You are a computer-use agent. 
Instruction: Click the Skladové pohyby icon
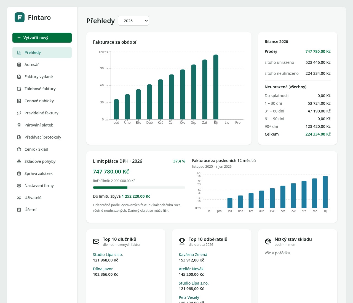coord(19,161)
